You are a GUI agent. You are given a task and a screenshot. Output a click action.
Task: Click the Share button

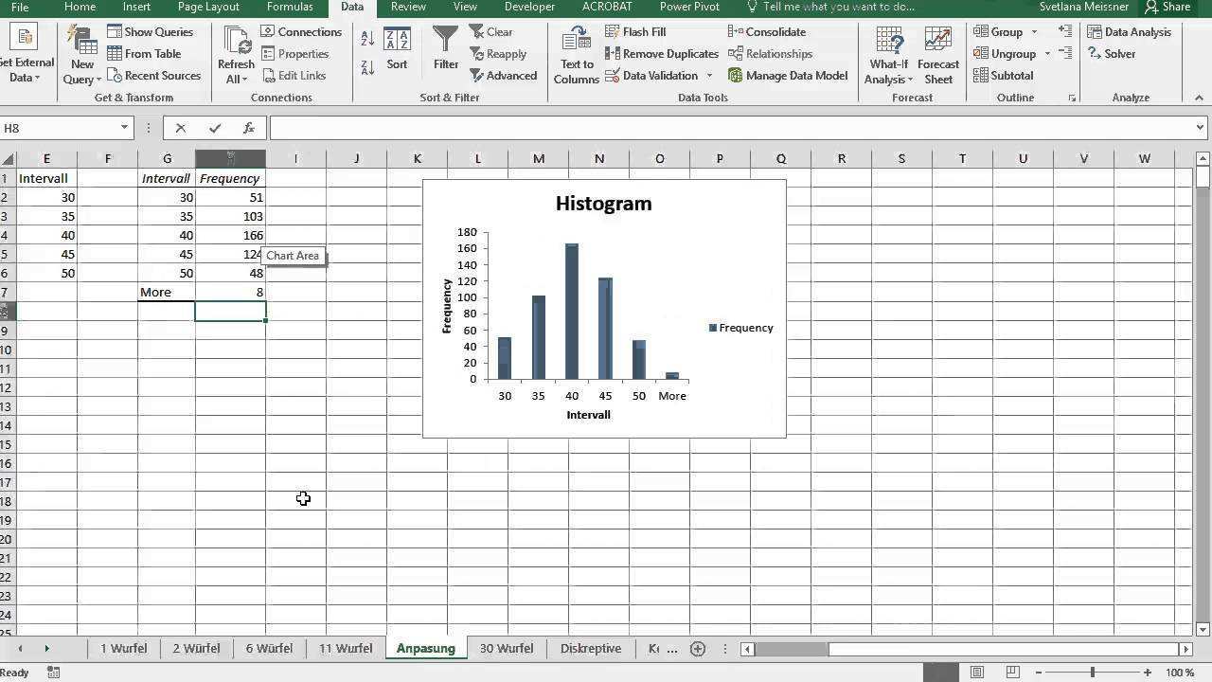(x=1167, y=8)
